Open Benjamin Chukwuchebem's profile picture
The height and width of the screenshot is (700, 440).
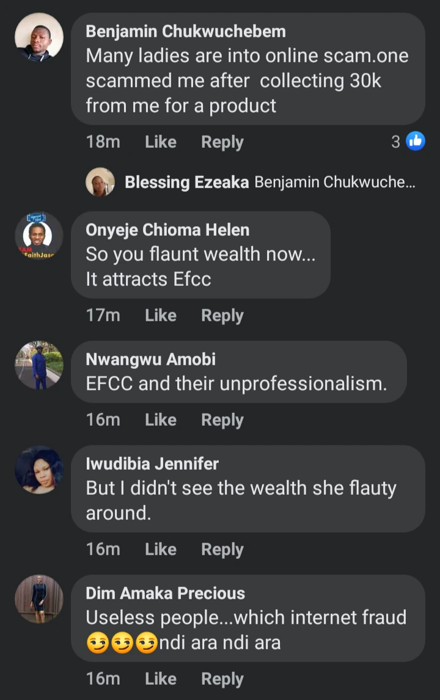(x=39, y=37)
